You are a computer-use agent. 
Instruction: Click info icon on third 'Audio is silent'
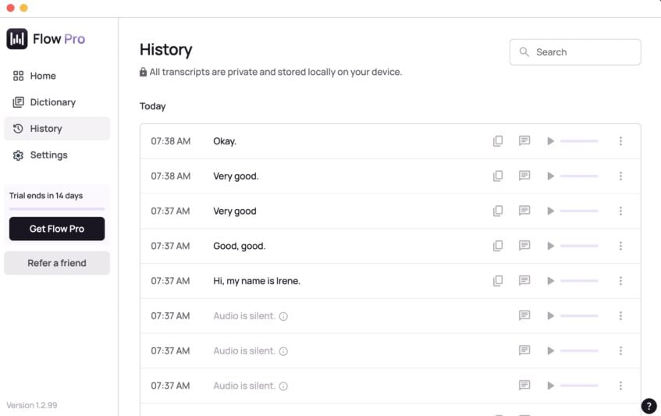[283, 386]
